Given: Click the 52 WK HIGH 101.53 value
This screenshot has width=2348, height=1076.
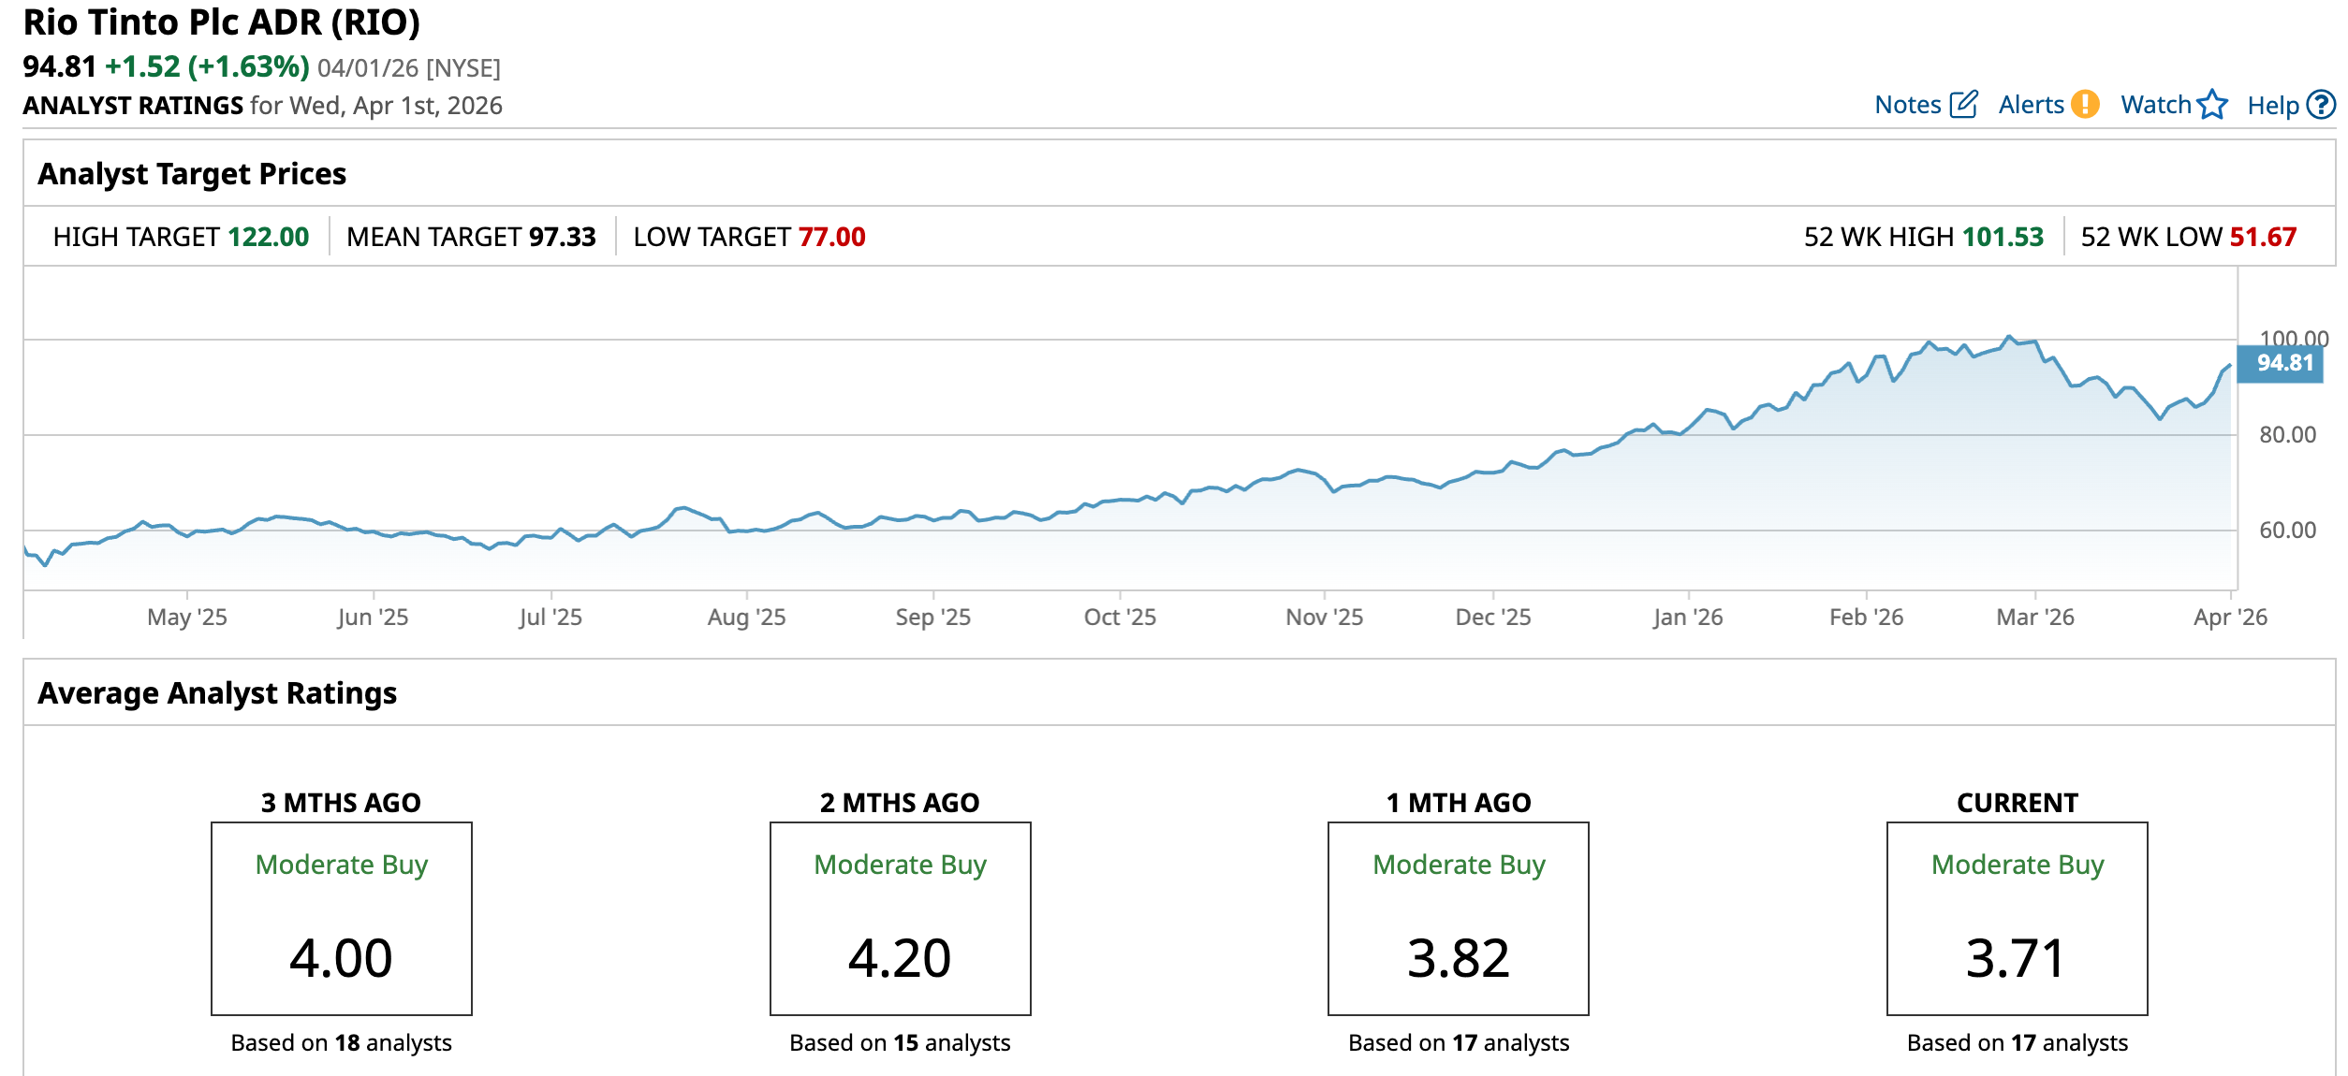Looking at the screenshot, I should pyautogui.click(x=2002, y=237).
